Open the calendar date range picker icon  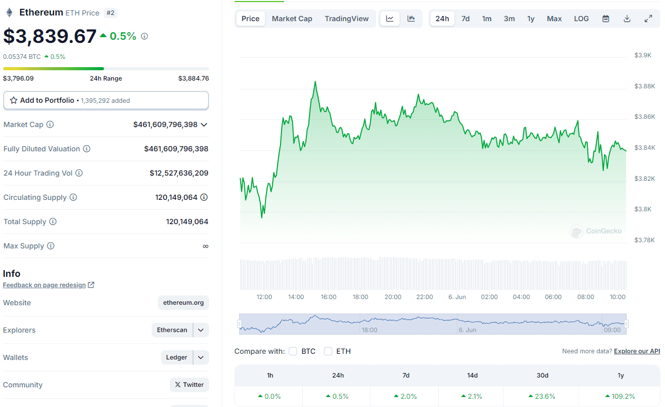point(605,19)
